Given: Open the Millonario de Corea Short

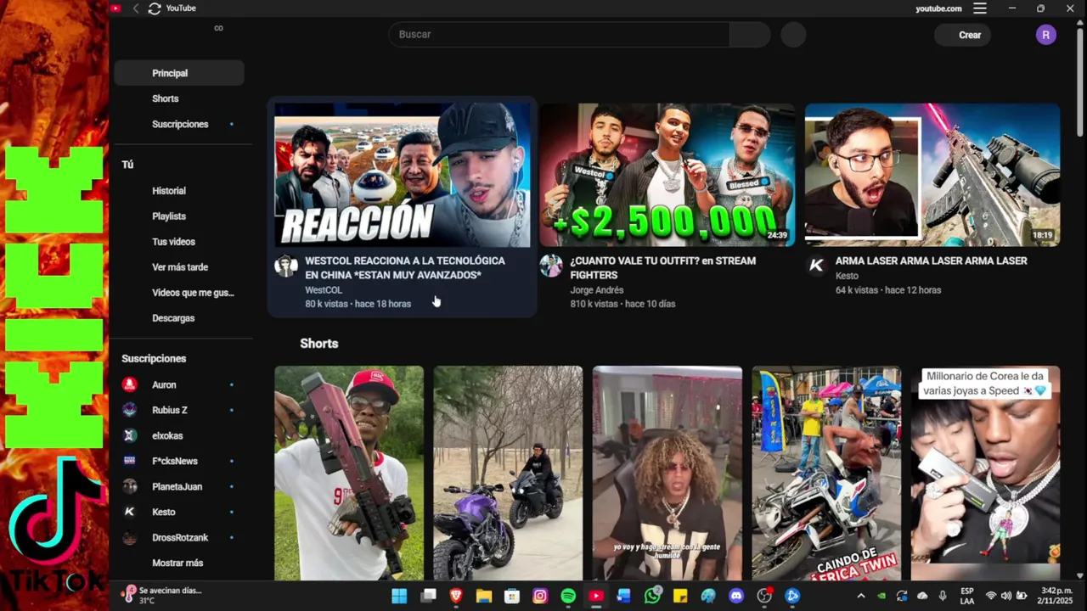Looking at the screenshot, I should coord(985,474).
